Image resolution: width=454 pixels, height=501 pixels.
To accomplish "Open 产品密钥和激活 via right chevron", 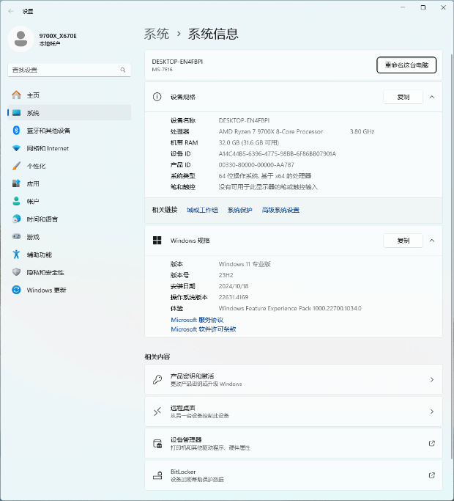I will (x=432, y=379).
